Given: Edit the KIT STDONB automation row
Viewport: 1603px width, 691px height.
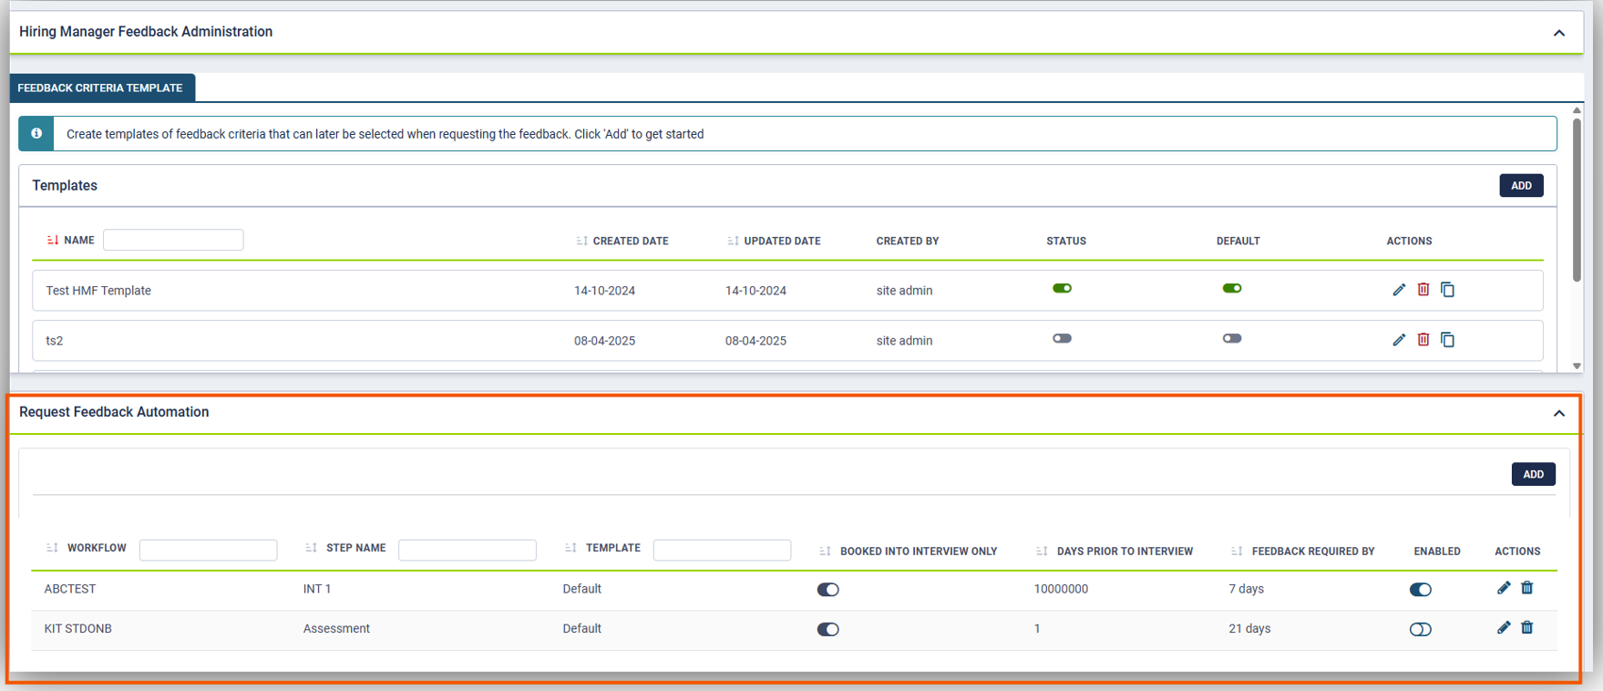Looking at the screenshot, I should click(1504, 627).
